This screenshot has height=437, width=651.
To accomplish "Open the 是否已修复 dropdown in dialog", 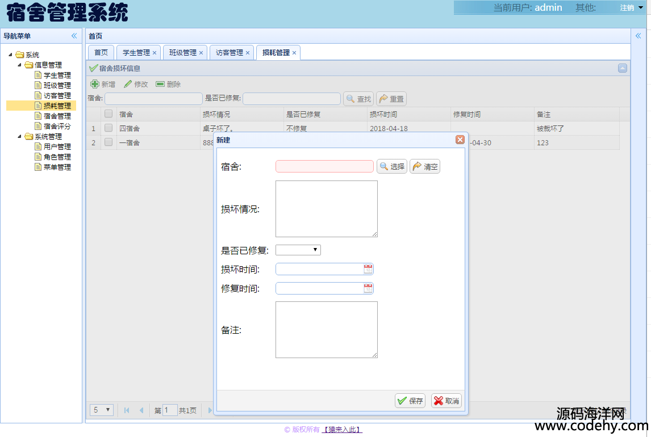I will 298,250.
